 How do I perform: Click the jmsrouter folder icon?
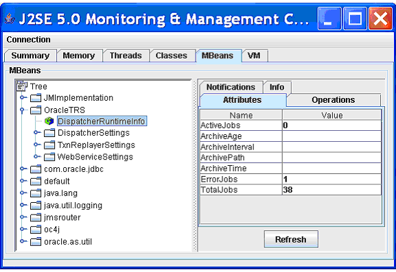coord(36,217)
